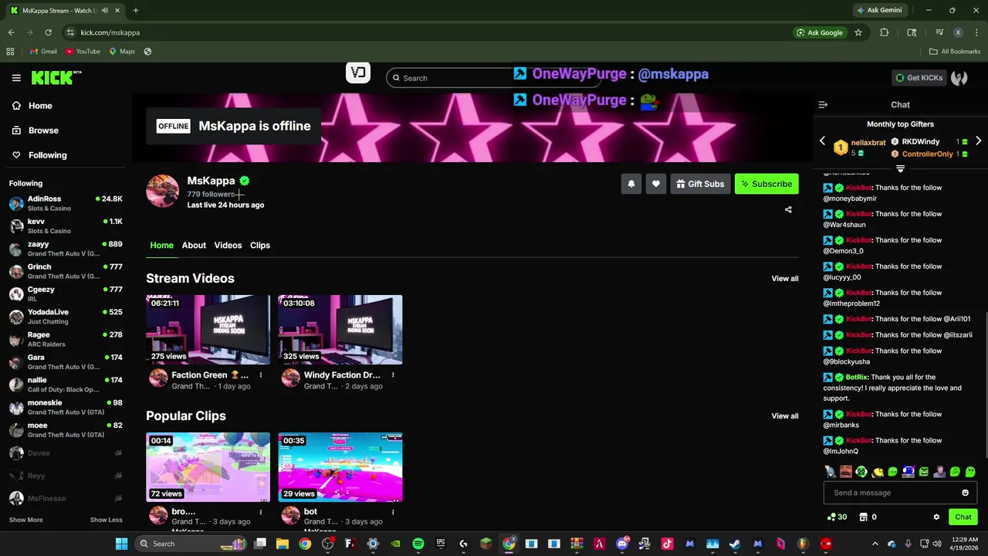
Task: Open Grinch channel in Following list
Action: pyautogui.click(x=66, y=271)
